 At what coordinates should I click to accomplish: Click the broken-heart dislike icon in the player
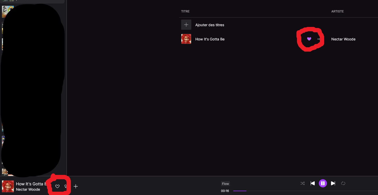click(66, 186)
